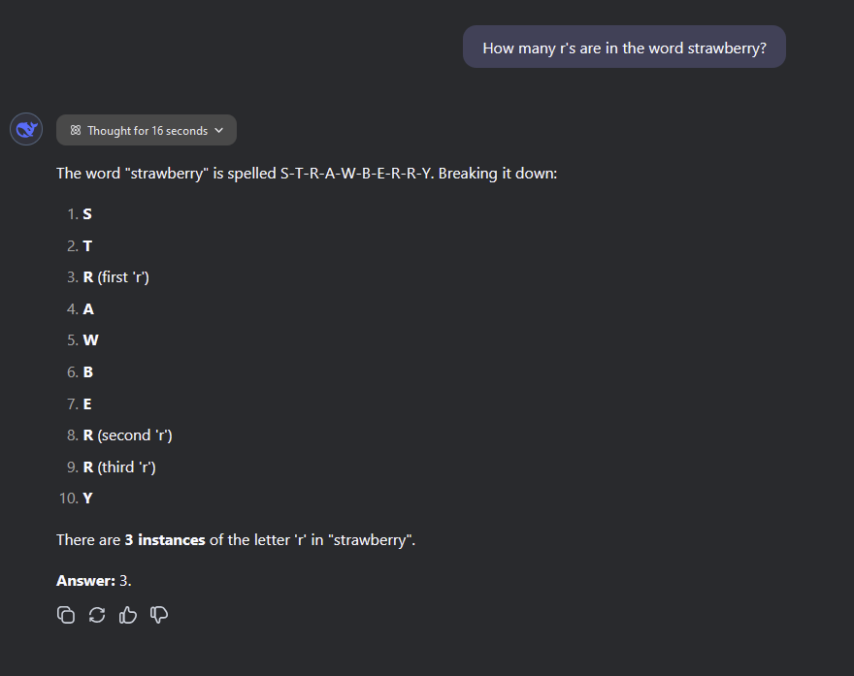The height and width of the screenshot is (676, 854).
Task: Click the bold letter E list item
Action: 87,403
